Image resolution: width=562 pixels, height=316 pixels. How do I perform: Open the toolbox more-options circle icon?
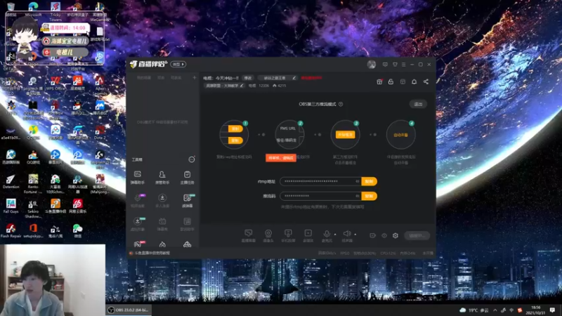(192, 159)
